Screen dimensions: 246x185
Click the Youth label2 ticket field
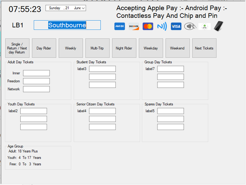[34, 111]
